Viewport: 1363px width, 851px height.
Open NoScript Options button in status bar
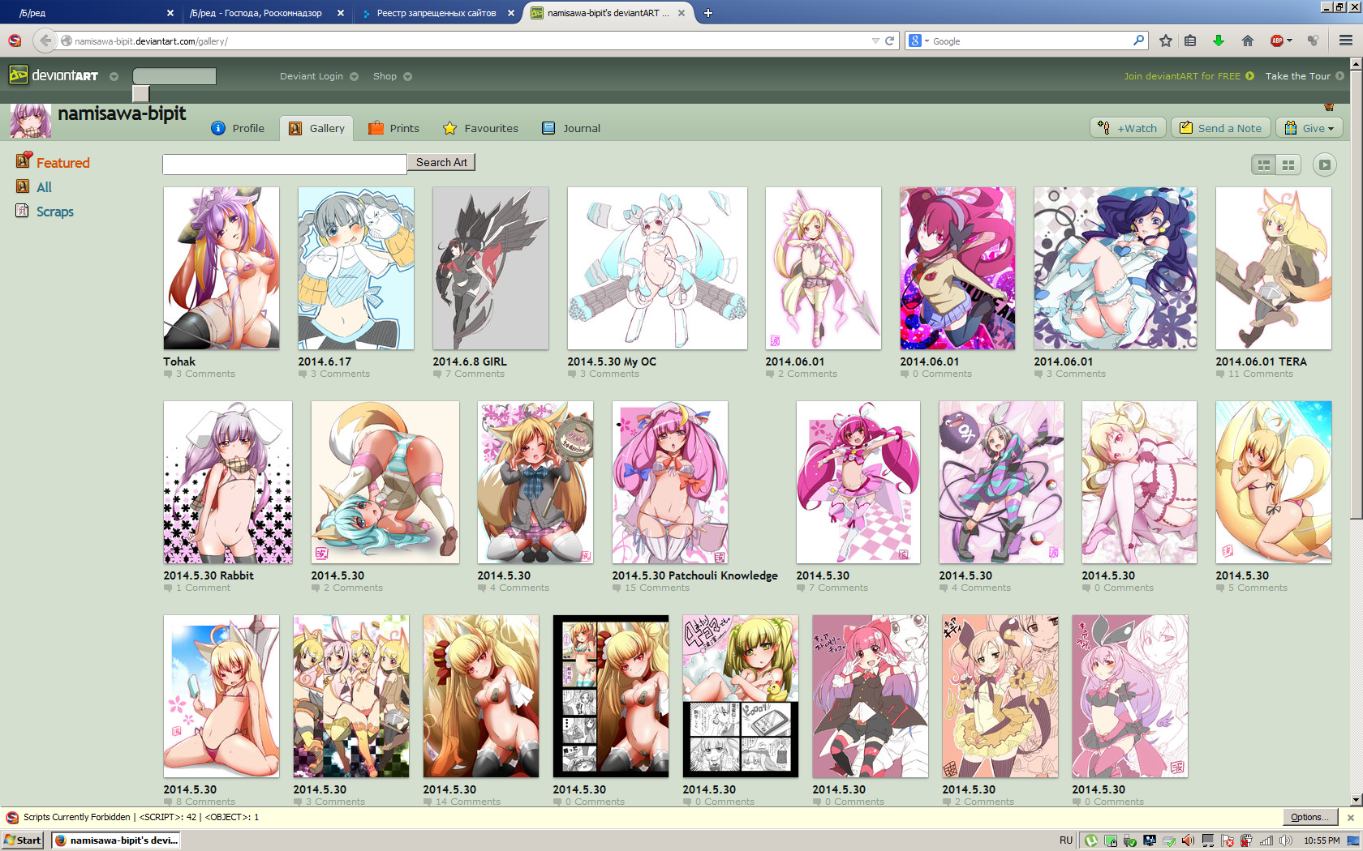click(1309, 817)
